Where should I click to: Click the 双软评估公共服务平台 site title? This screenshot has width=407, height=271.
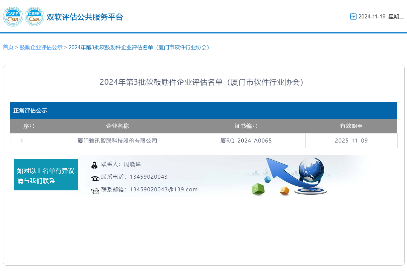[x=85, y=17]
